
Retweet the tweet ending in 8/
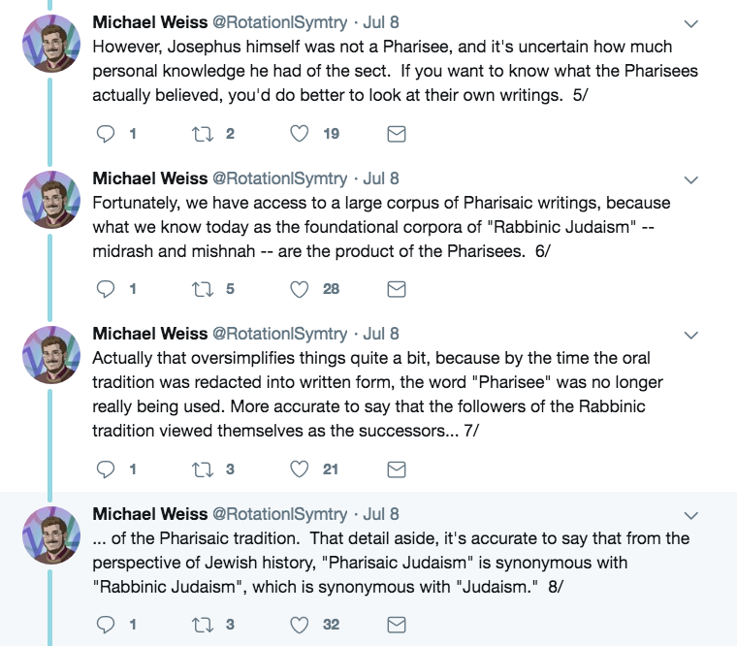point(203,625)
